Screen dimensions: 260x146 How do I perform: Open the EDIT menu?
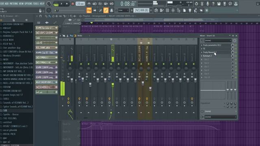pos(2,4)
